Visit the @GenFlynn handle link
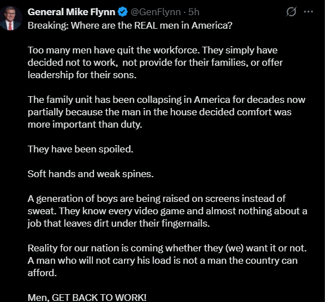The height and width of the screenshot is (302, 325). click(x=155, y=12)
